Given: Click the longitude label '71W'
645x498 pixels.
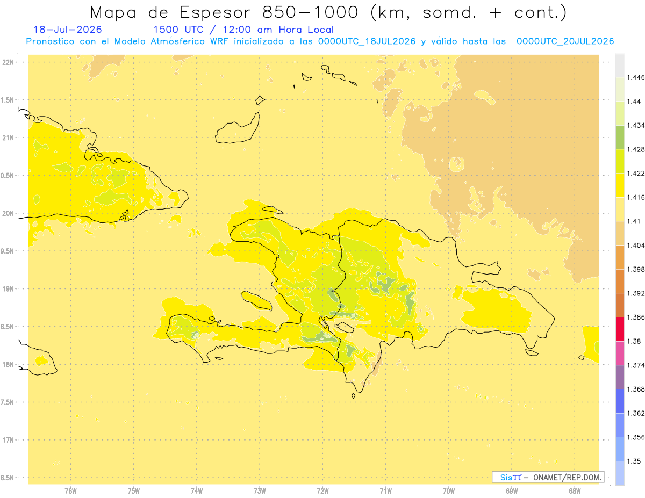Looking at the screenshot, I should pyautogui.click(x=386, y=491).
